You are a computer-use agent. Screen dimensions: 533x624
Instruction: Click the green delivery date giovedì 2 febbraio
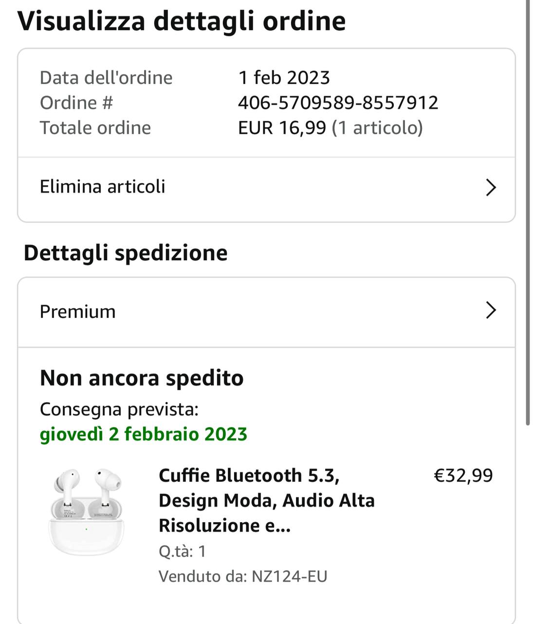click(143, 434)
